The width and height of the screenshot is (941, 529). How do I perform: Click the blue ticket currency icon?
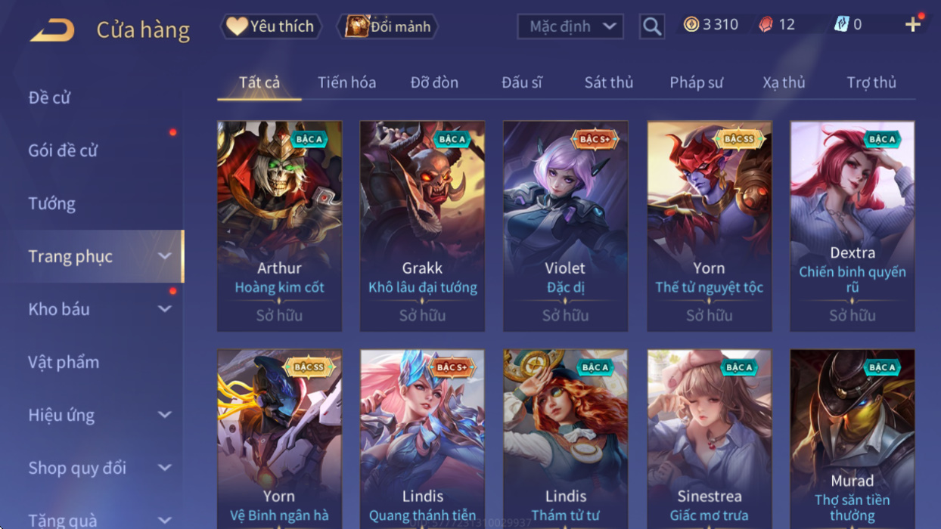[841, 24]
